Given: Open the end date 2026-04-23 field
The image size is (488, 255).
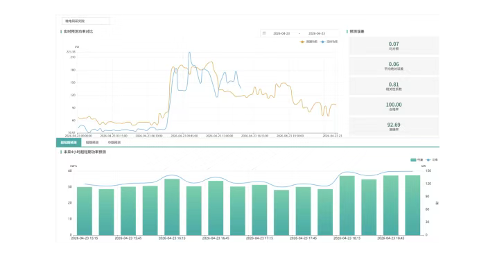Looking at the screenshot, I should click(317, 33).
